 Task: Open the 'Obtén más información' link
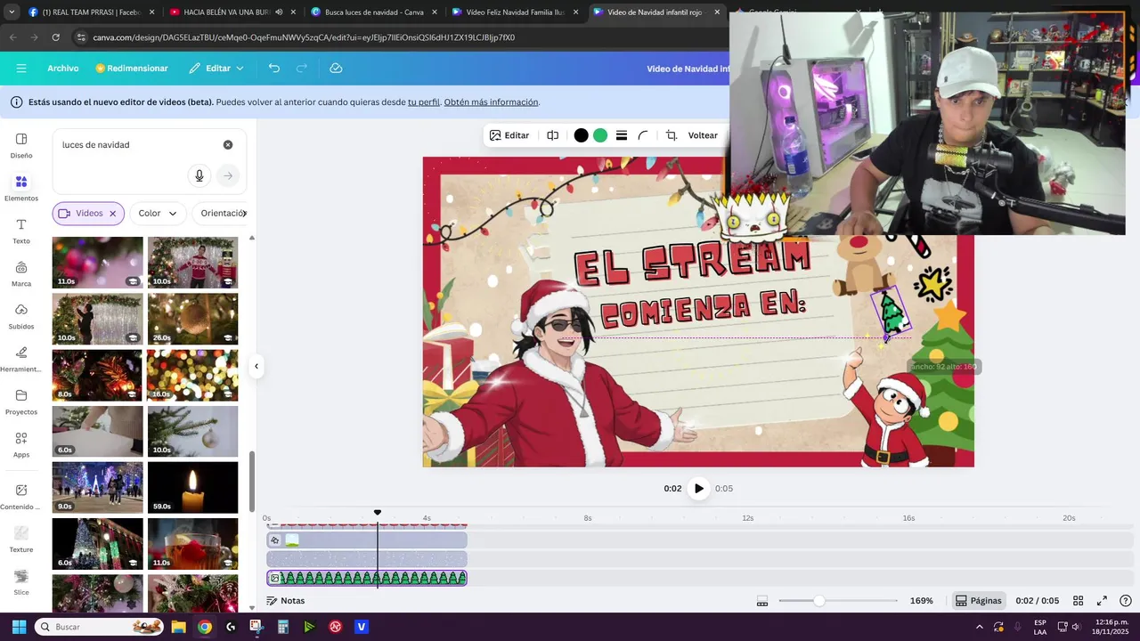[491, 102]
